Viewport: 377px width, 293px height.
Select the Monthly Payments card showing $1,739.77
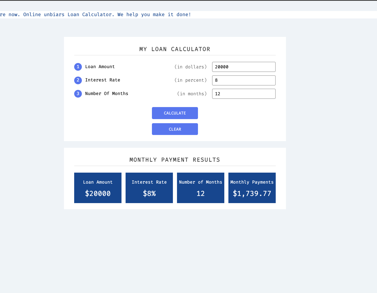pos(252,188)
